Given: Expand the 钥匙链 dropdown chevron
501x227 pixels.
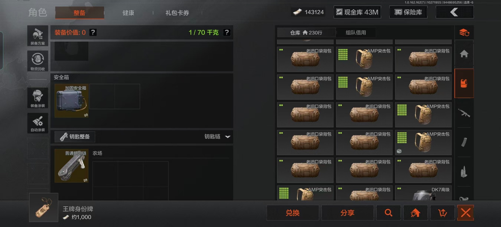Looking at the screenshot, I should point(228,137).
